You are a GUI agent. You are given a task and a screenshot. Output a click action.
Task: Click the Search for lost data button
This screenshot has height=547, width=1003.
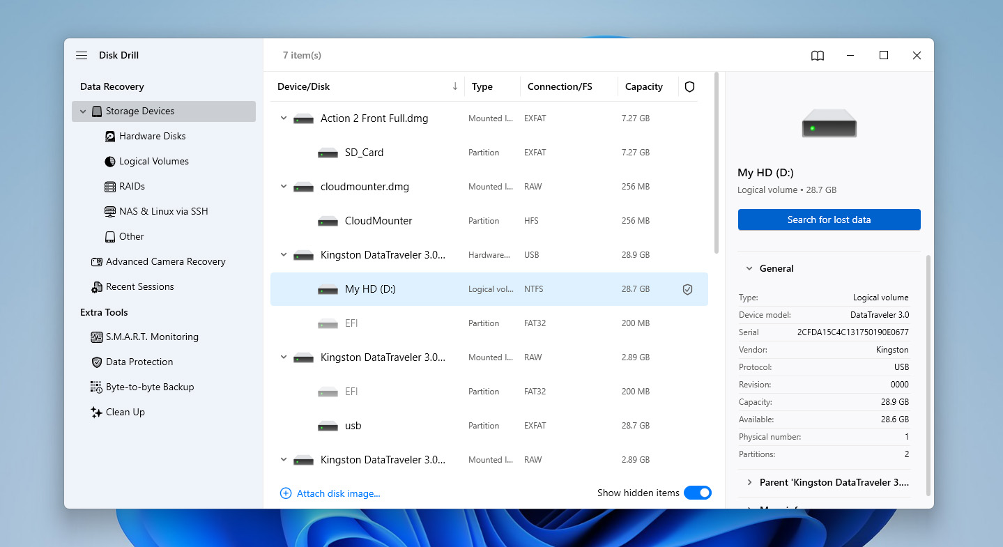point(829,219)
